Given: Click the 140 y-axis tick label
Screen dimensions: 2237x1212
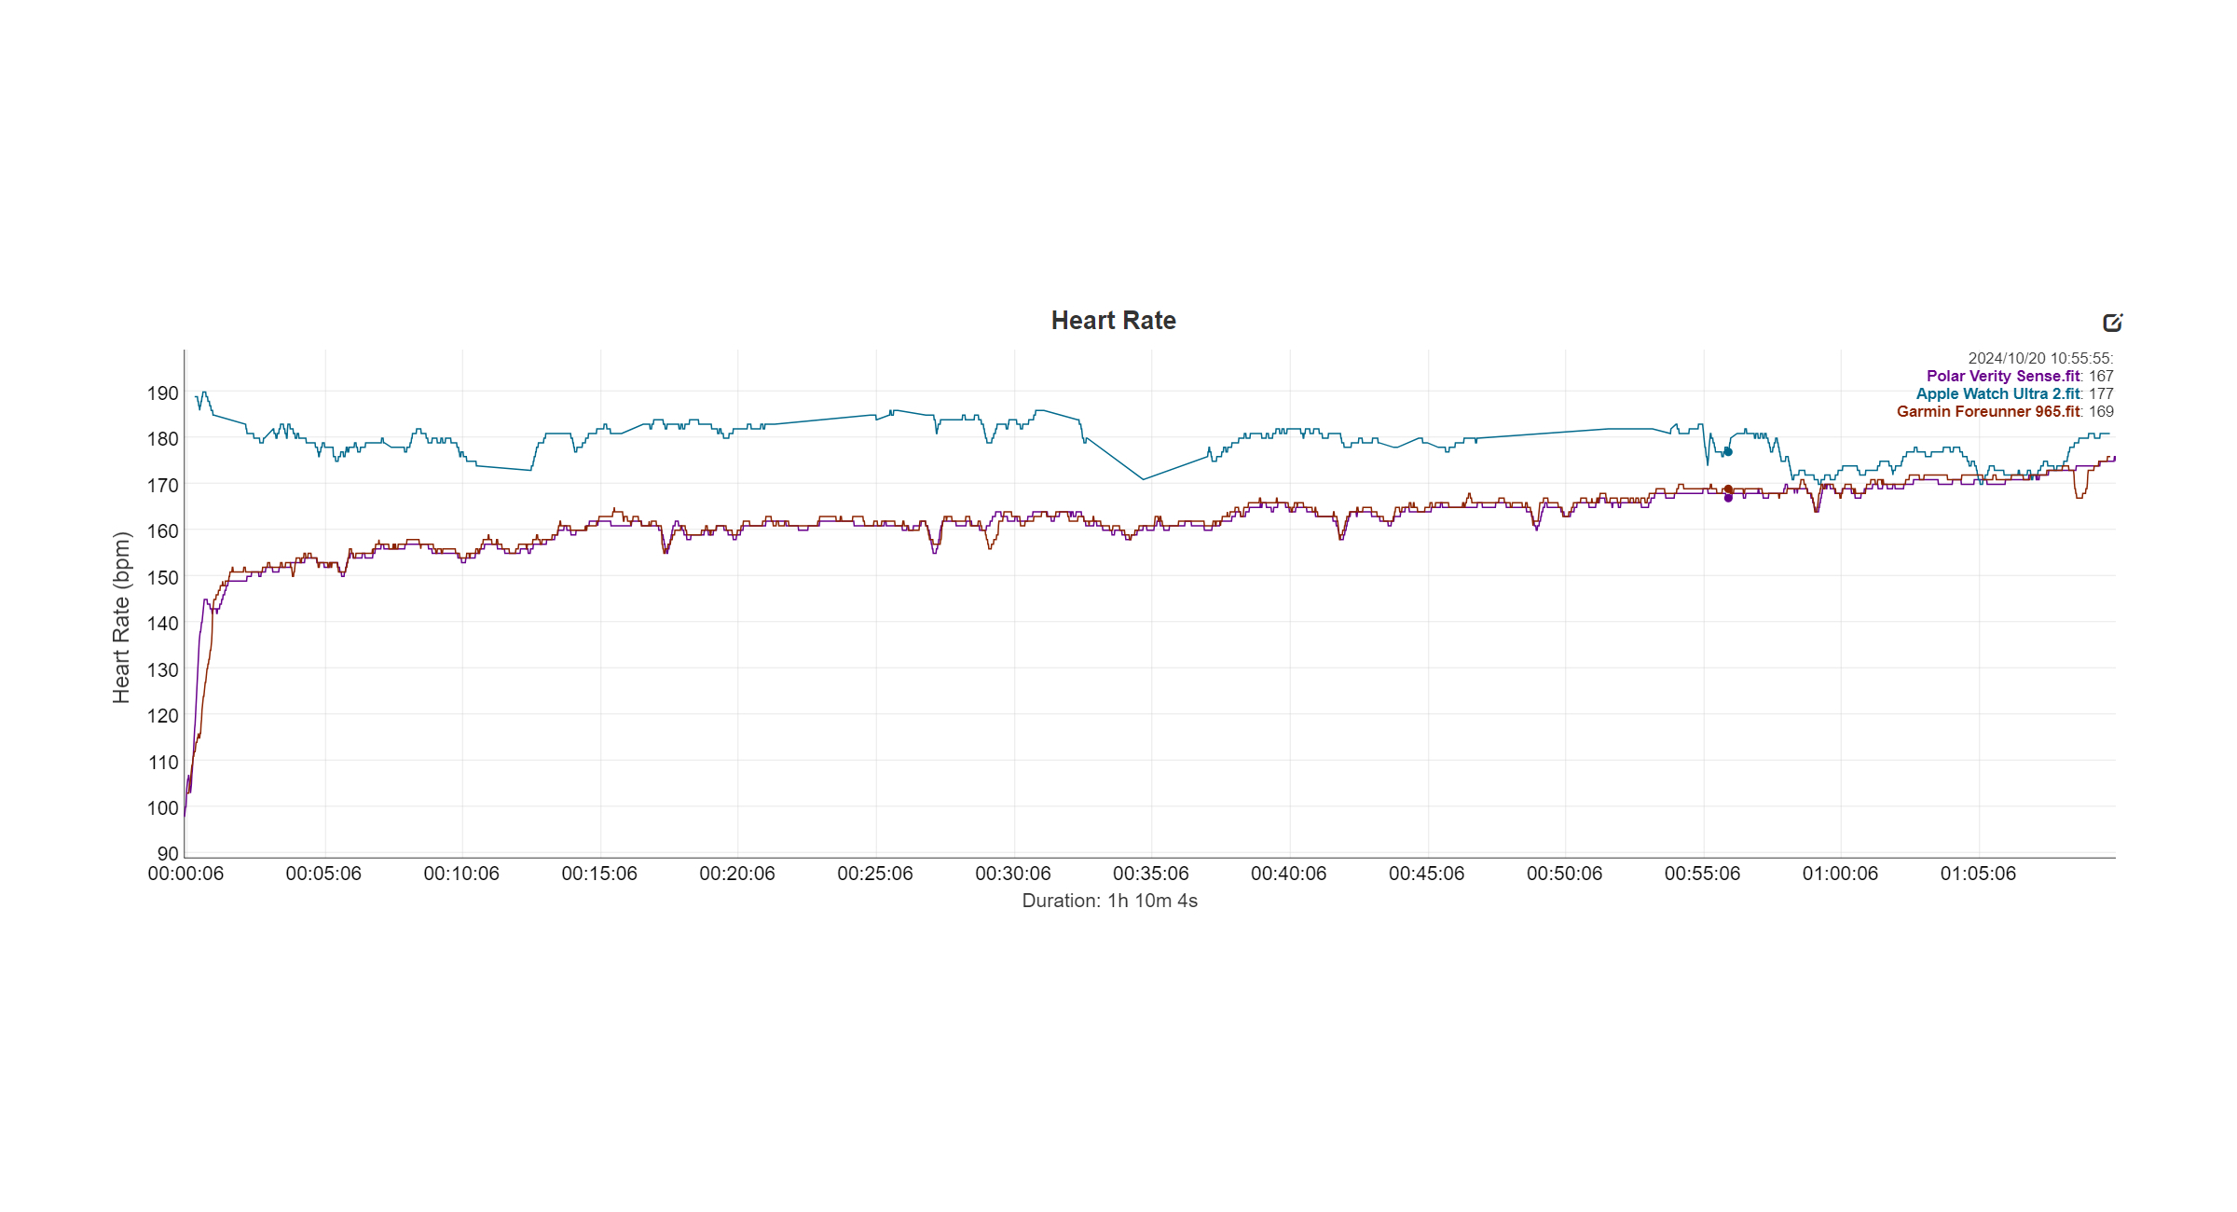Looking at the screenshot, I should 162,623.
